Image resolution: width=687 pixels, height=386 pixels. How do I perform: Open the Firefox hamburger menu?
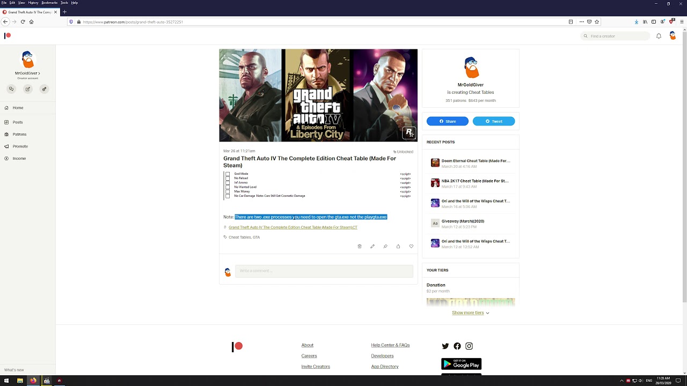point(682,22)
